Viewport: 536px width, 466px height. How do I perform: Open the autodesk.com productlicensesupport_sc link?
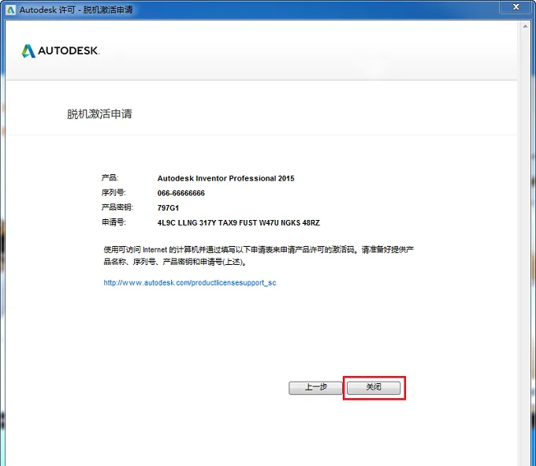click(x=190, y=283)
